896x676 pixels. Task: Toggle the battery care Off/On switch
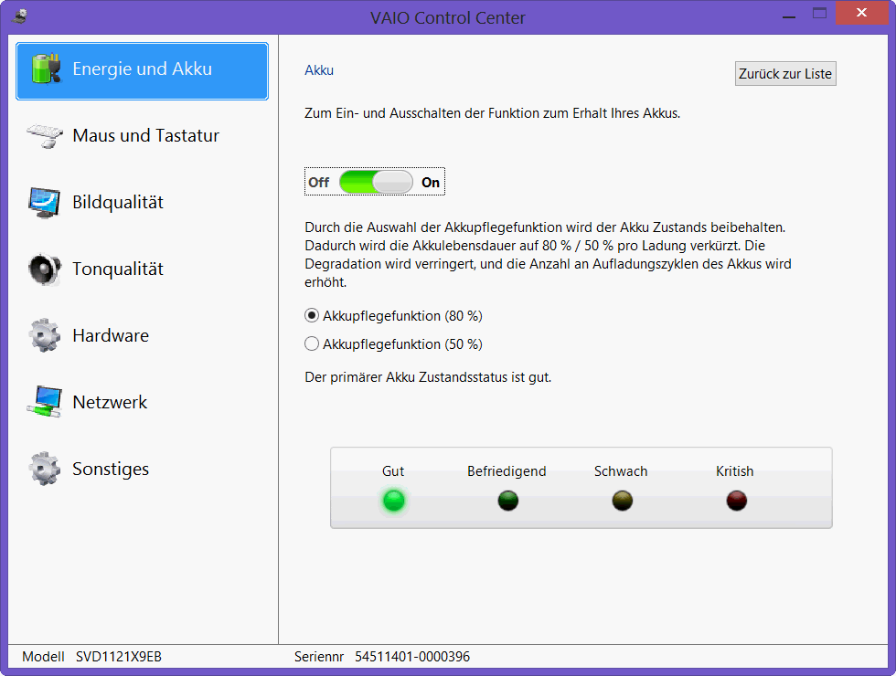click(376, 182)
